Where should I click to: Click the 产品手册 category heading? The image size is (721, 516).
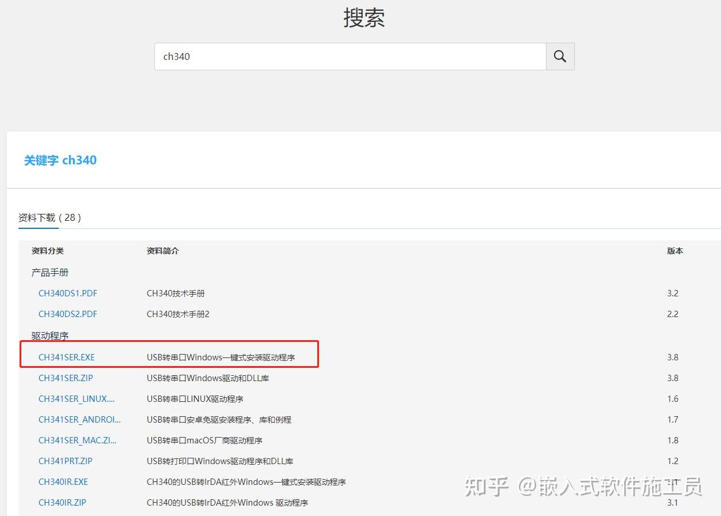50,272
